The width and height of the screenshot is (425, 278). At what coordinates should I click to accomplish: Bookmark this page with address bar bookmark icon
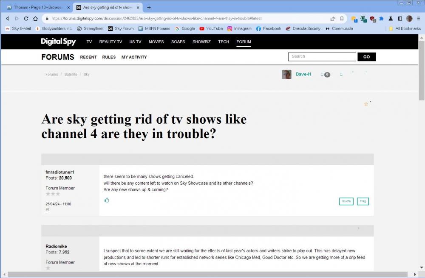click(342, 19)
